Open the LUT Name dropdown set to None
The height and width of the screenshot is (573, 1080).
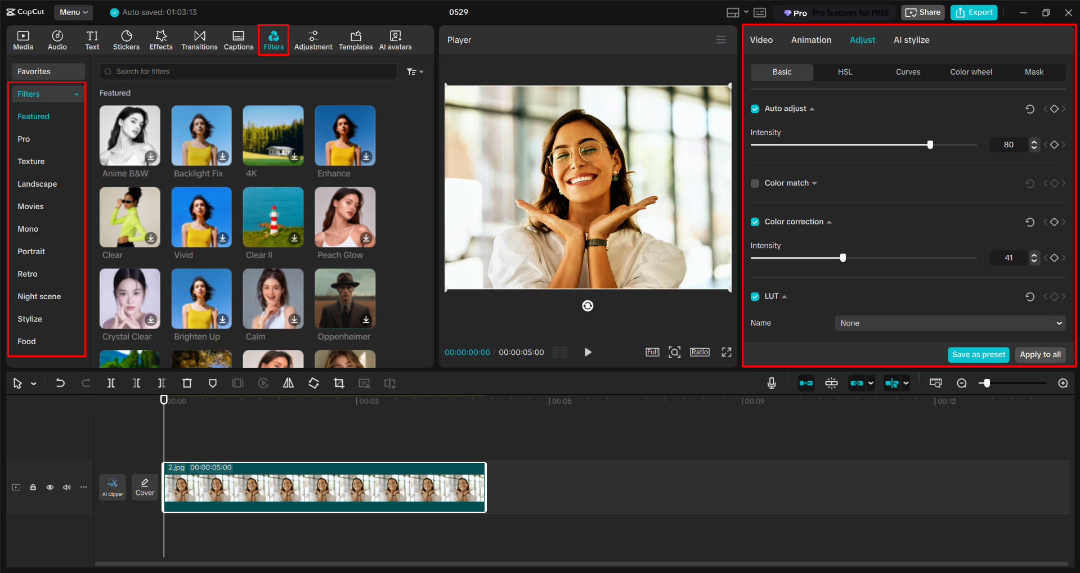click(x=949, y=323)
